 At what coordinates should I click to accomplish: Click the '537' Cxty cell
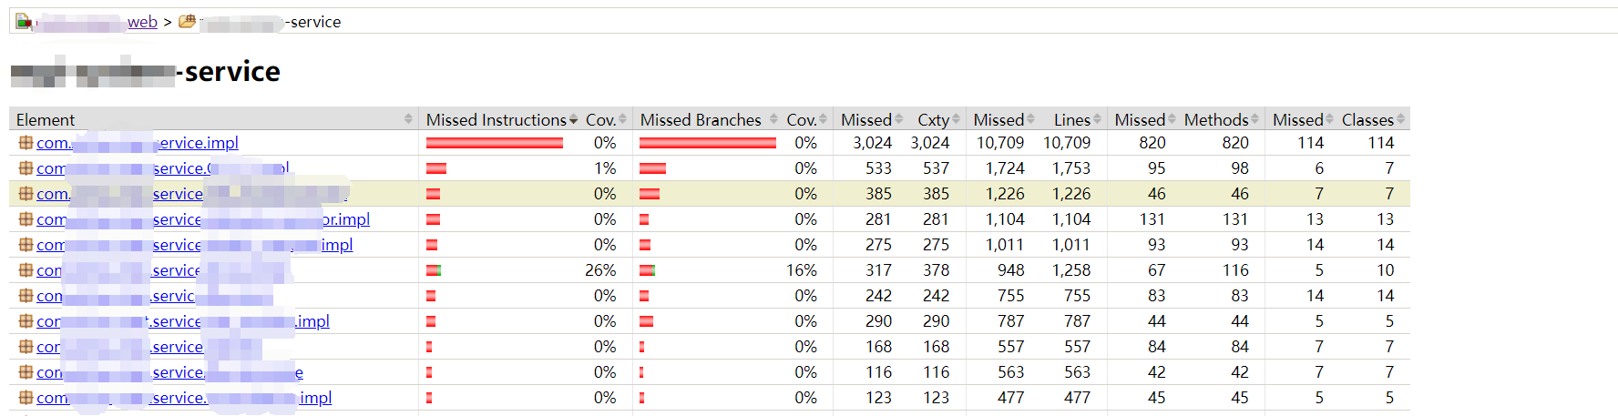pyautogui.click(x=936, y=168)
